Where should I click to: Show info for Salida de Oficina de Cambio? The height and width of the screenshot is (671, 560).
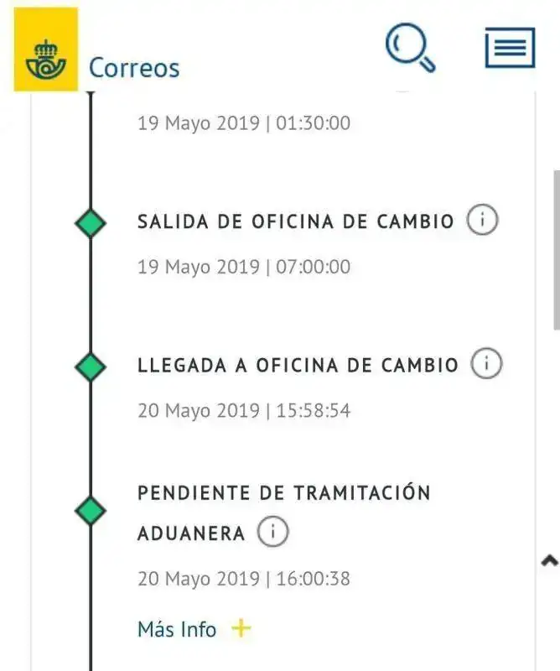coord(482,220)
